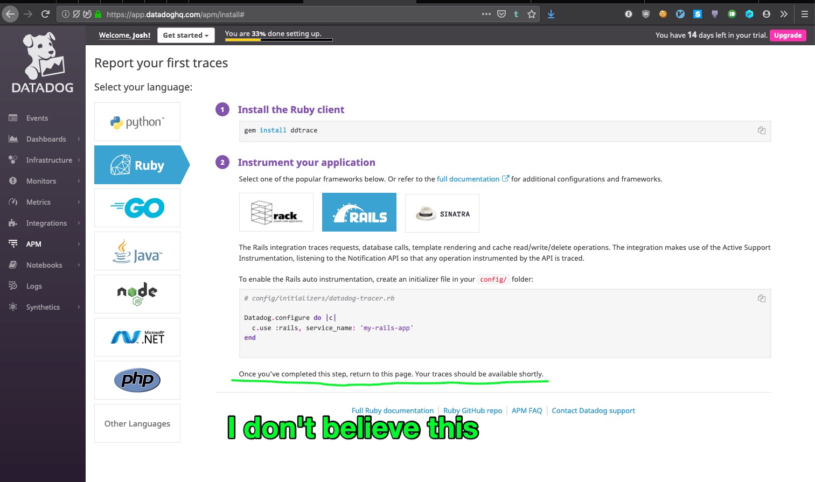
Task: Click the browser Forward button
Action: 28,15
